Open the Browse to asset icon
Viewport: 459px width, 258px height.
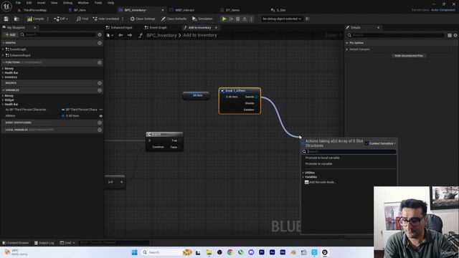point(16,19)
